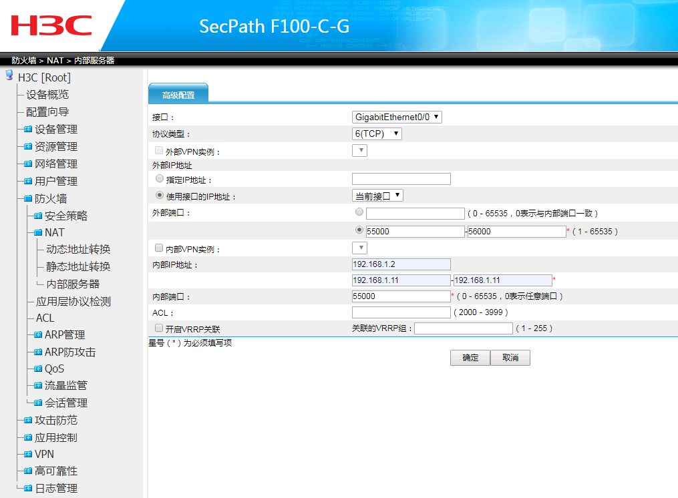Tick the 外部VPN实例 checkbox
This screenshot has width=678, height=498.
click(159, 150)
